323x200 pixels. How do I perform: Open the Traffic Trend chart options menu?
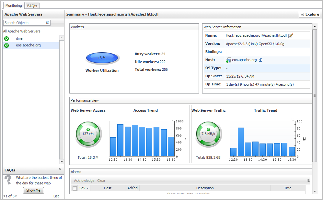(x=292, y=119)
